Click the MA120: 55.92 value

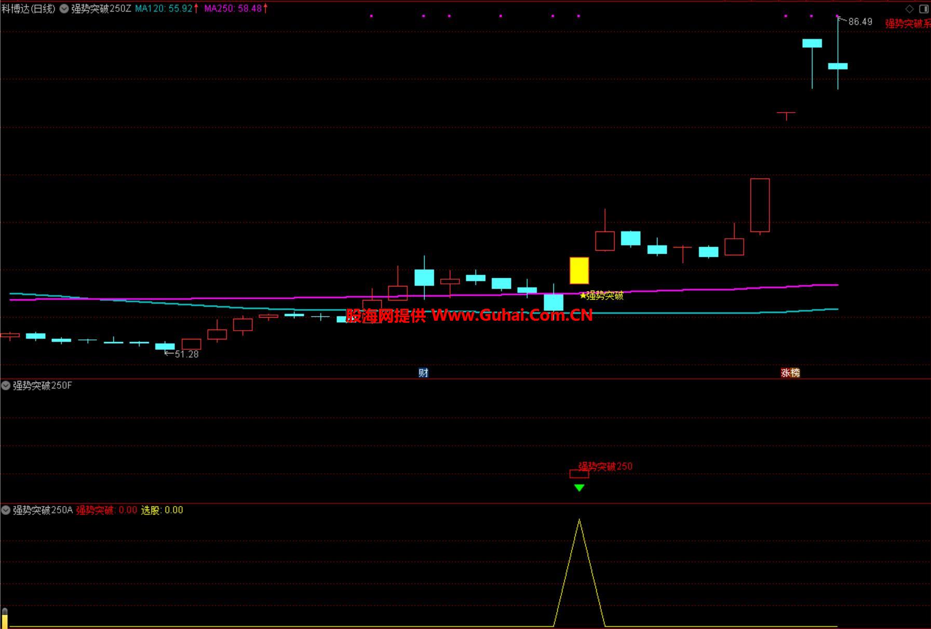point(164,8)
